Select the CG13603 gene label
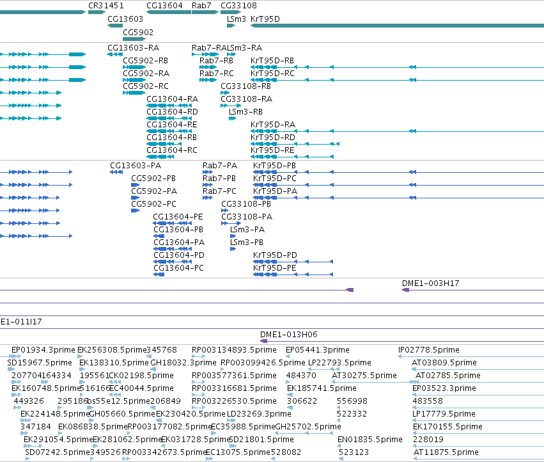The width and height of the screenshot is (544, 462). (x=125, y=19)
